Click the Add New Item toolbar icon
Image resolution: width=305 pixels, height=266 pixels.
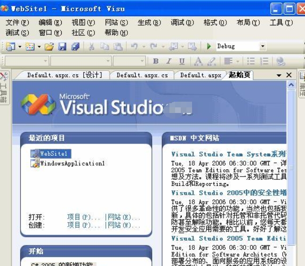[x=30, y=47]
